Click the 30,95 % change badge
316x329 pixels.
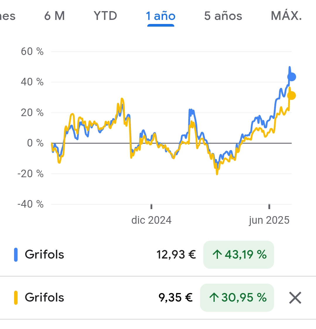[x=237, y=297]
